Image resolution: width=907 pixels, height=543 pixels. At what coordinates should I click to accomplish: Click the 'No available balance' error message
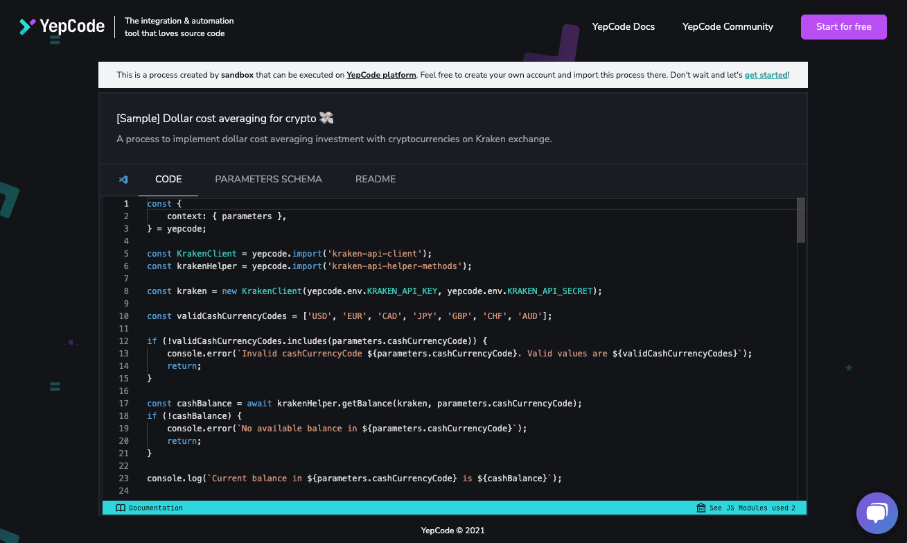click(x=346, y=428)
